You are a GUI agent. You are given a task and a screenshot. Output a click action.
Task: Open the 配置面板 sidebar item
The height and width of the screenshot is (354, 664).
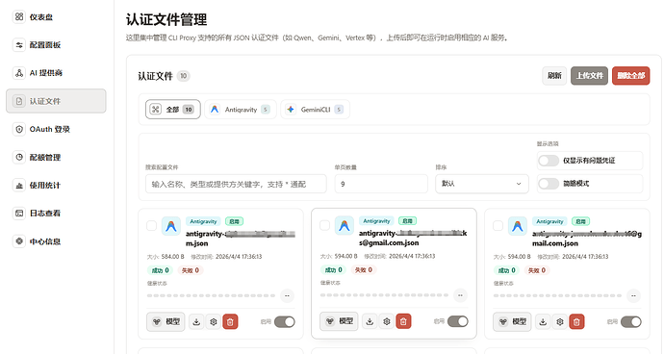pyautogui.click(x=56, y=45)
